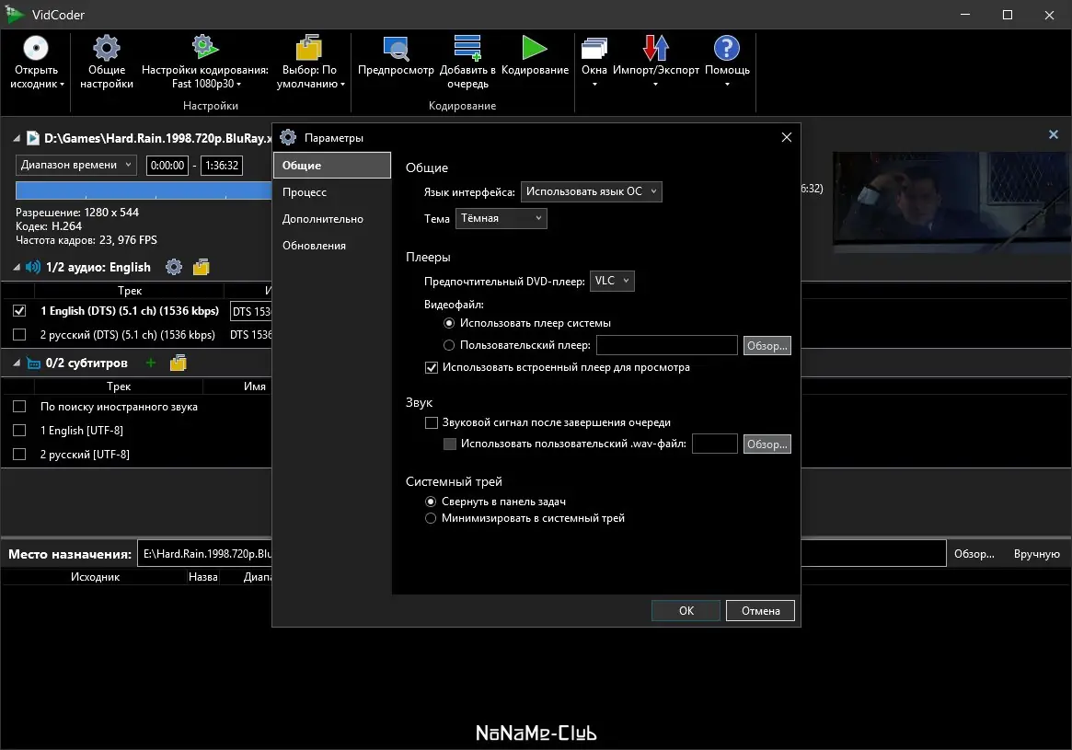1072x750 pixels.
Task: Uncheck audio track 1 English (DTS)
Action: (x=19, y=311)
